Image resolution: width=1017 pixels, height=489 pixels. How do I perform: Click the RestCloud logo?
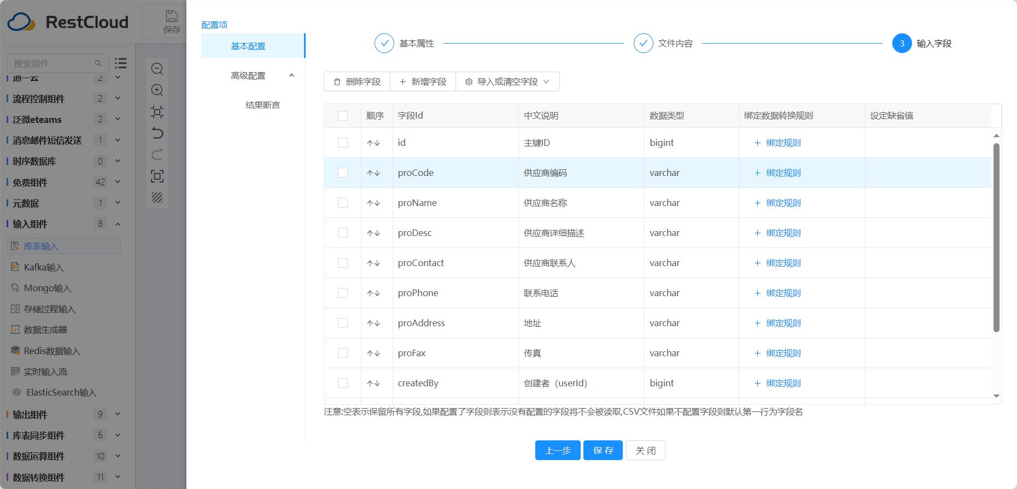coord(68,22)
